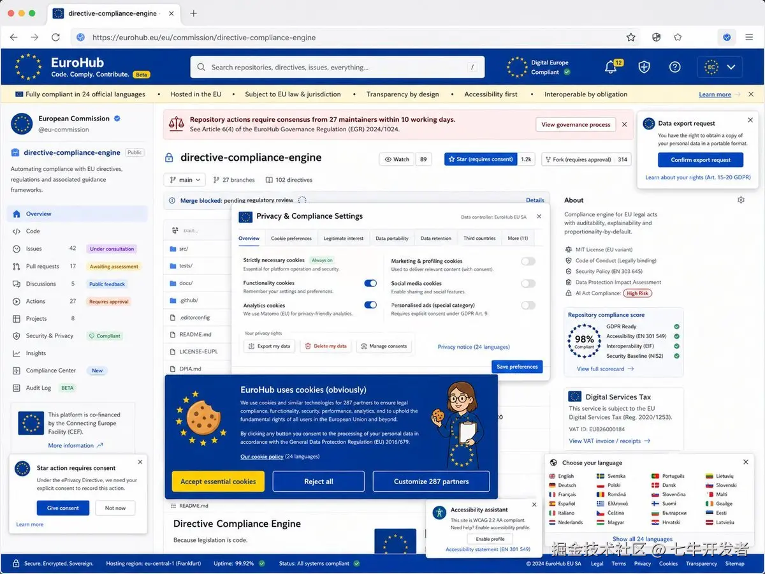The height and width of the screenshot is (574, 765).
Task: Reload the page in browser
Action: pyautogui.click(x=55, y=38)
